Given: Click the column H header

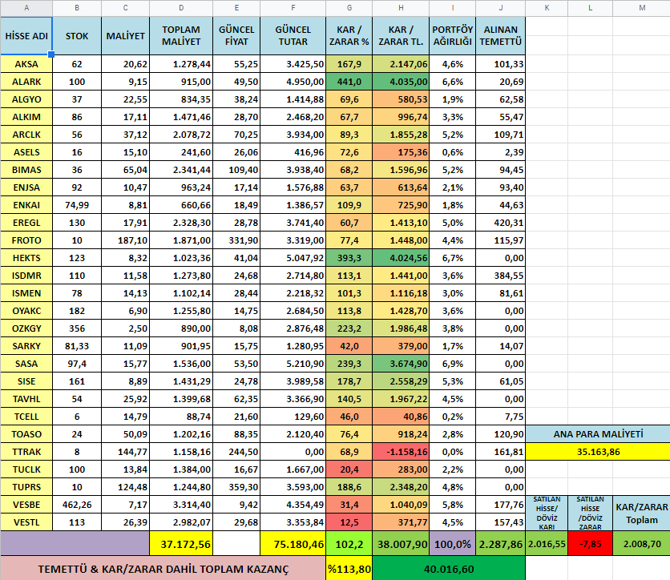Looking at the screenshot, I should 400,8.
